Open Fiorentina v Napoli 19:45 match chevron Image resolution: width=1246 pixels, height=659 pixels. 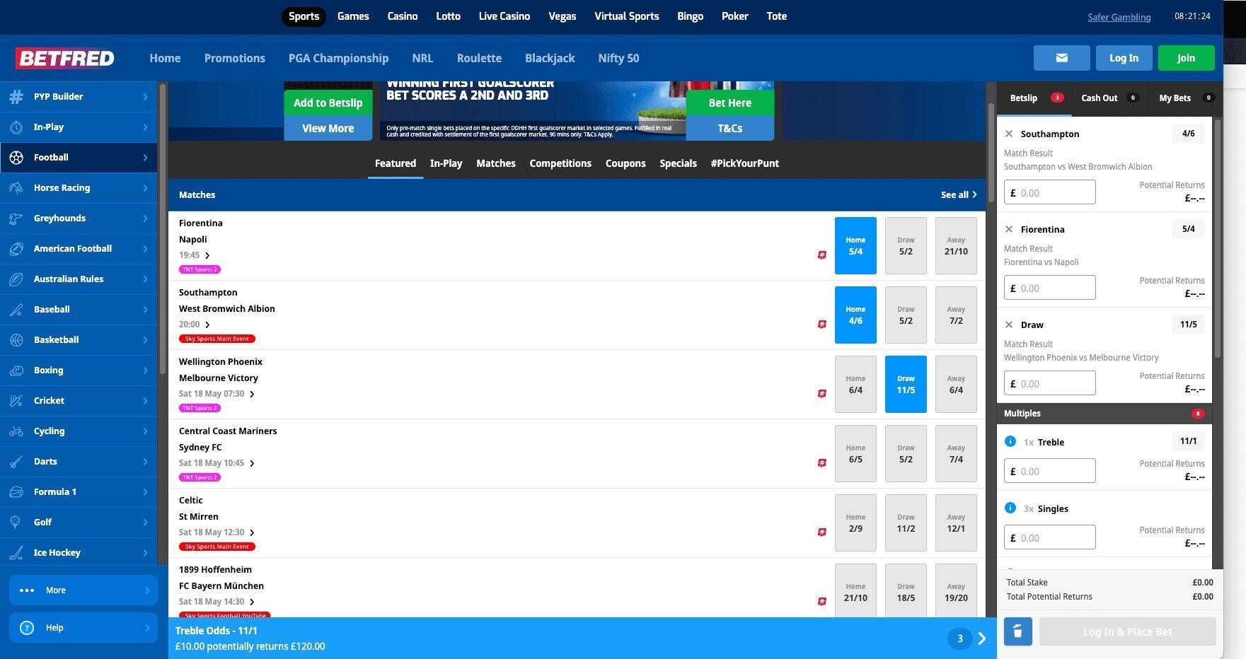click(x=207, y=255)
